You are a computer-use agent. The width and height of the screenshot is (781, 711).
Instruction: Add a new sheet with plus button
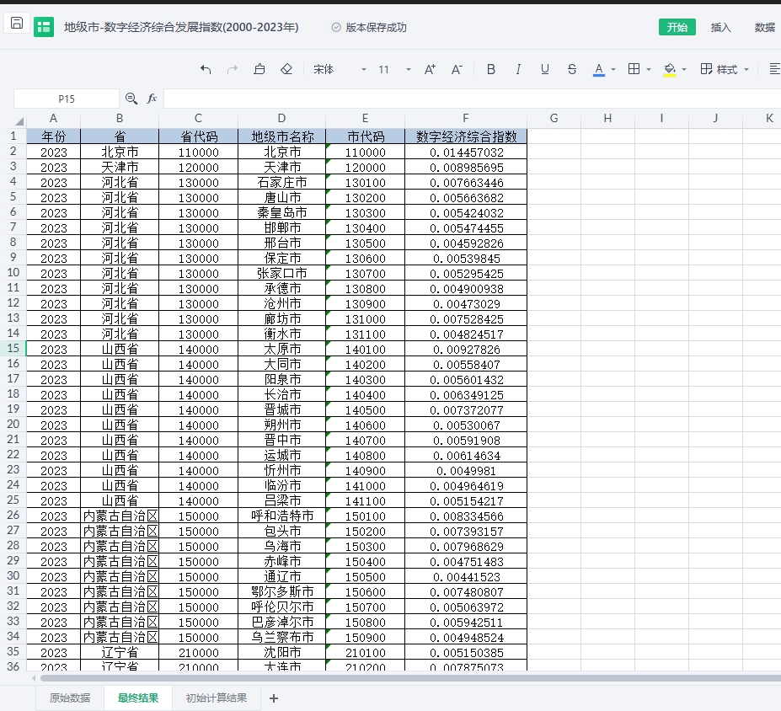[x=273, y=698]
